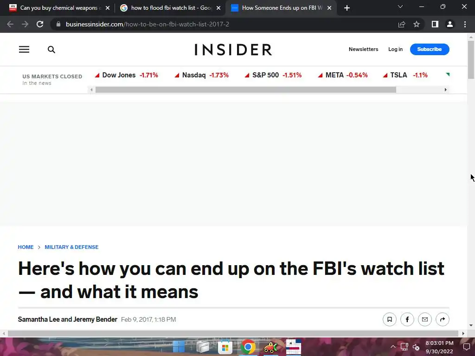Image resolution: width=475 pixels, height=356 pixels.
Task: Go back to the previous page
Action: click(x=10, y=24)
